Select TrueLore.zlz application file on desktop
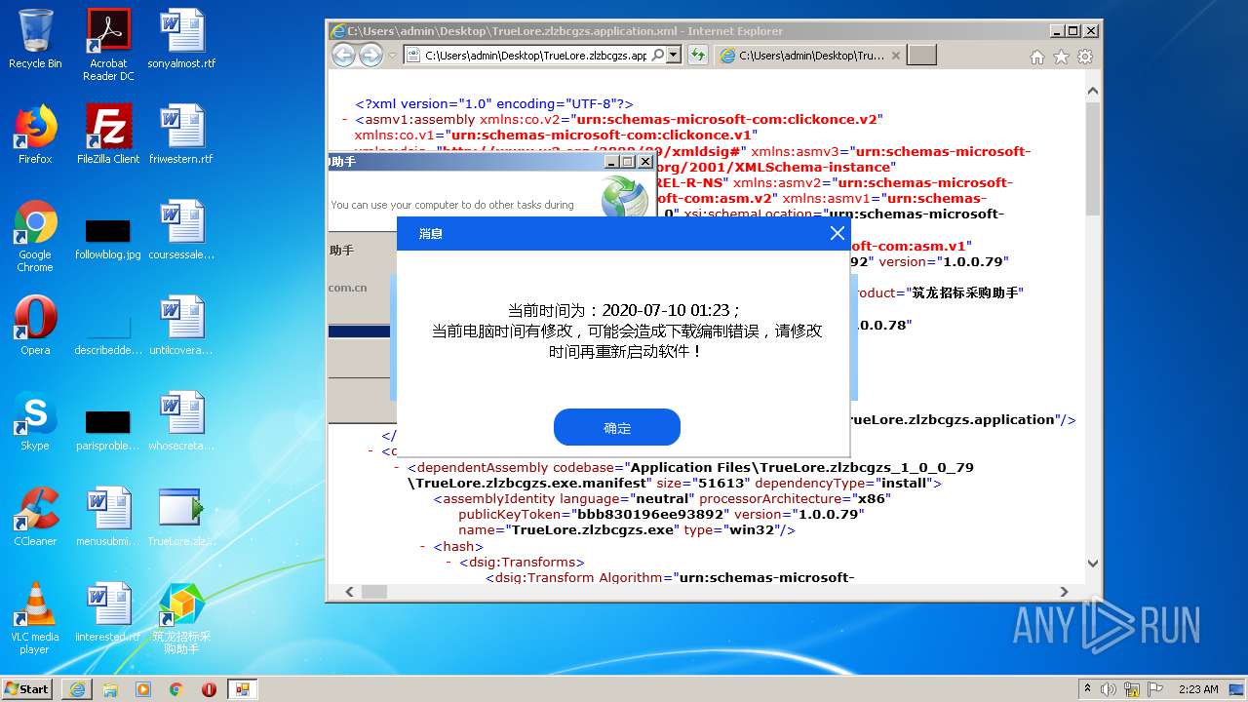Image resolution: width=1248 pixels, height=702 pixels. click(x=181, y=517)
